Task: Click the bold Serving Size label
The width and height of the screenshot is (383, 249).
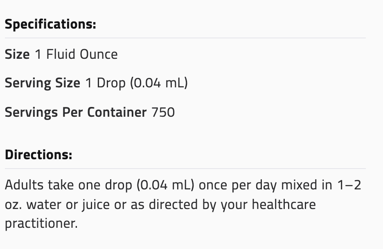Action: coord(43,83)
